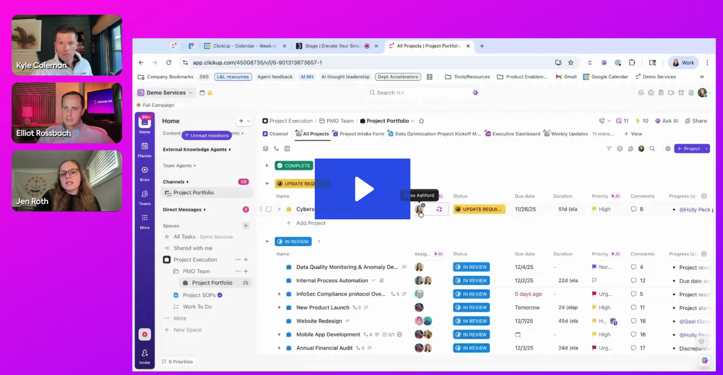The width and height of the screenshot is (723, 375).
Task: Favorite Project Portfolio with the star
Action: (x=421, y=121)
